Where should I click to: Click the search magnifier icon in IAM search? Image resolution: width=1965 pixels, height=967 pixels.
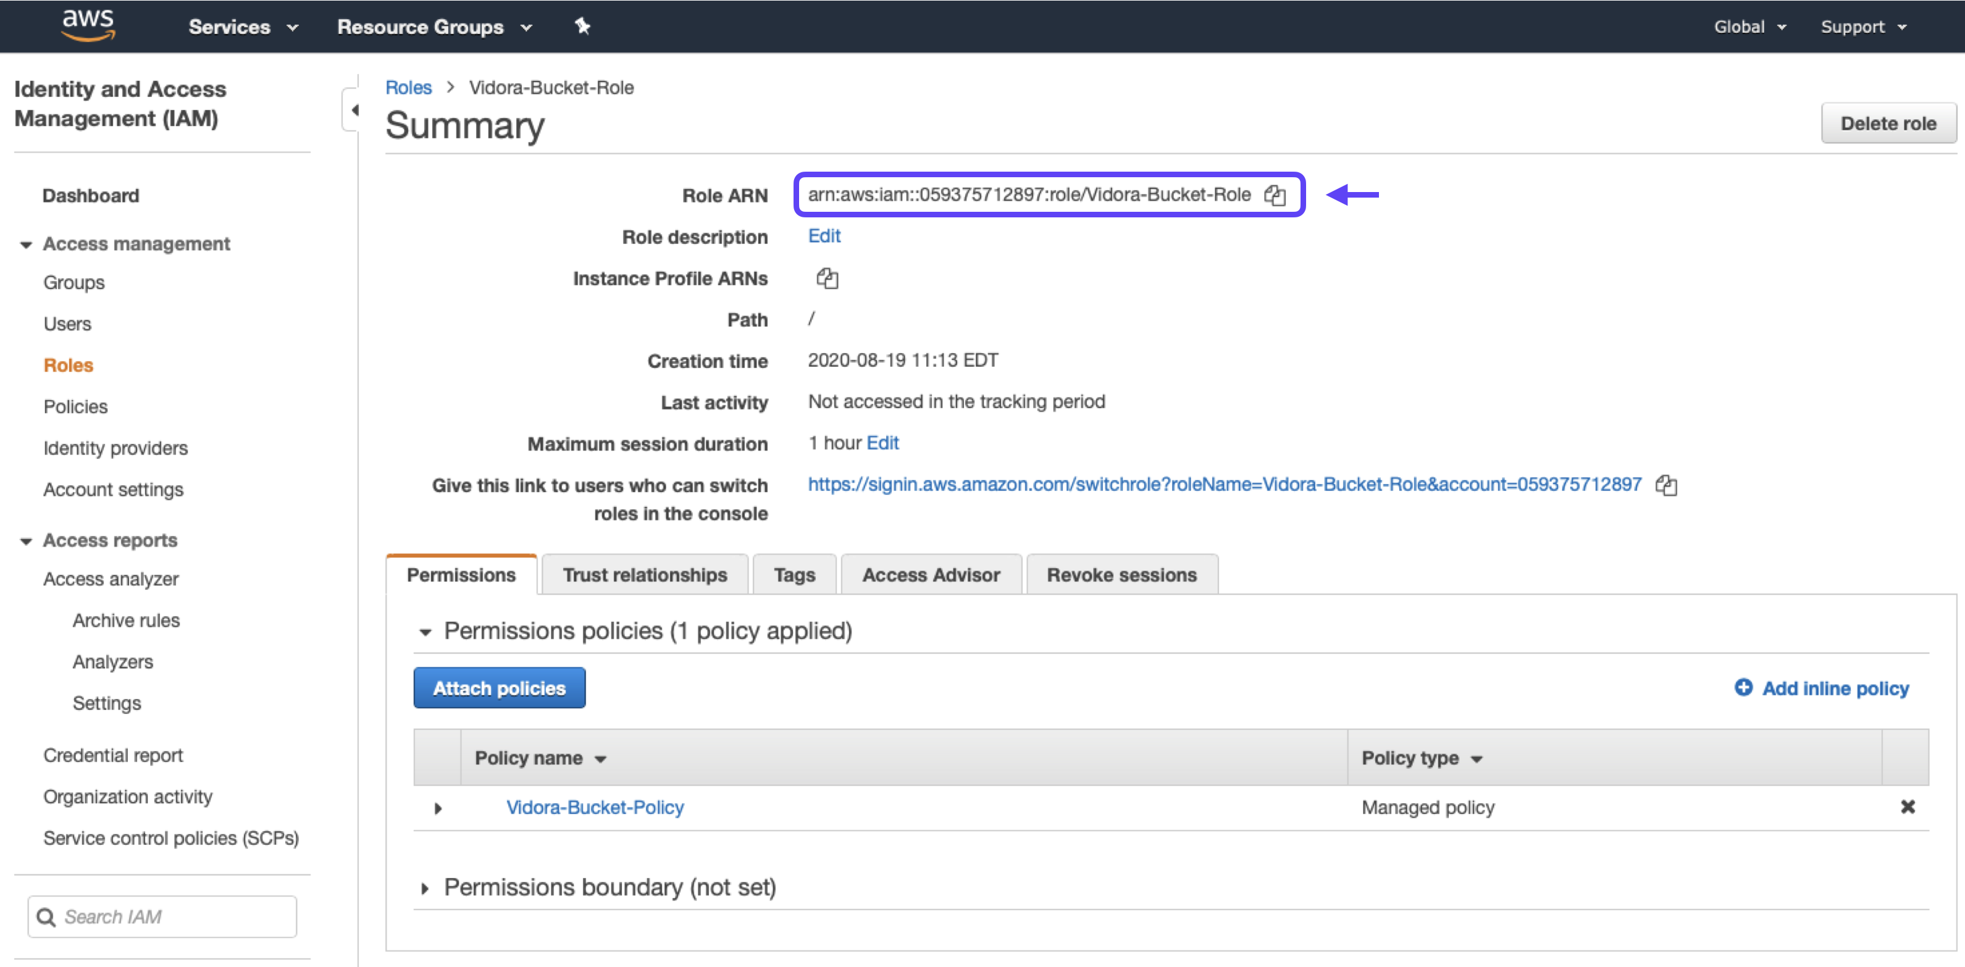pos(46,916)
